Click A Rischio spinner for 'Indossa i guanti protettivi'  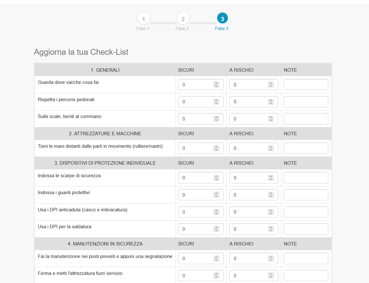[x=271, y=195]
